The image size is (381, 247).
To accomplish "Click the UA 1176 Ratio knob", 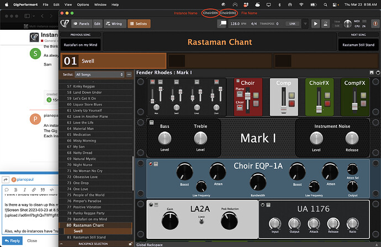I will click(x=352, y=223).
